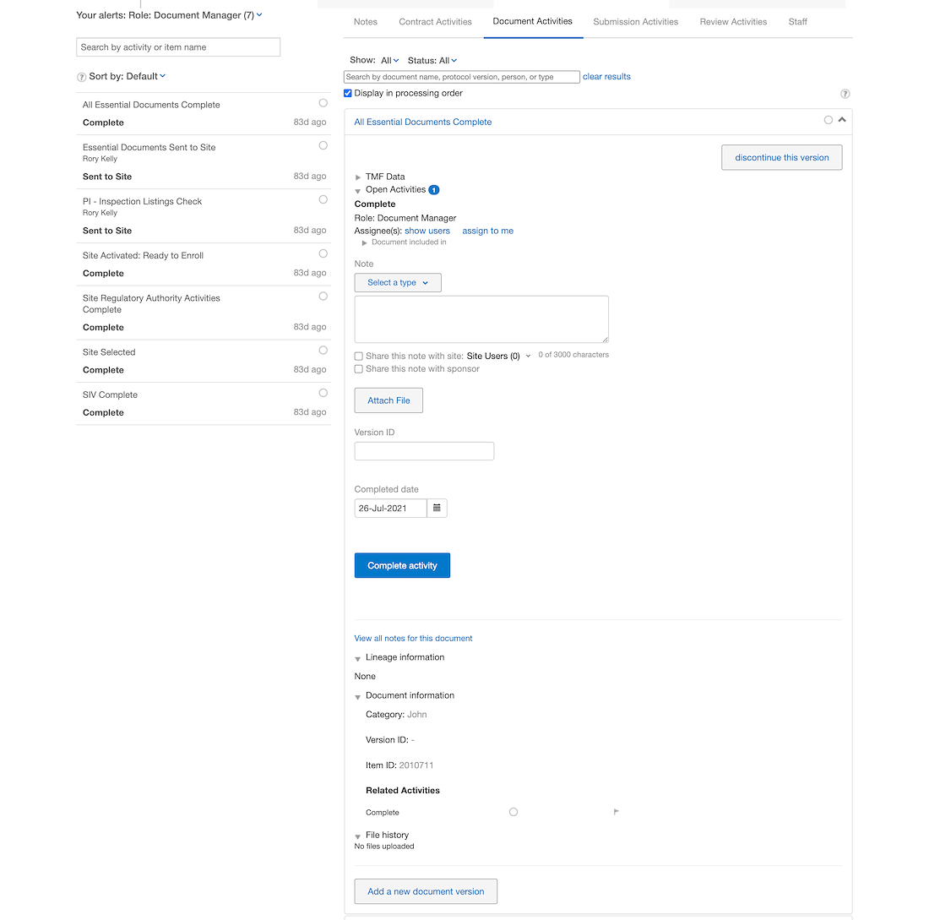Click into the Note text area
Viewport: 929px width, 920px height.
click(x=481, y=319)
